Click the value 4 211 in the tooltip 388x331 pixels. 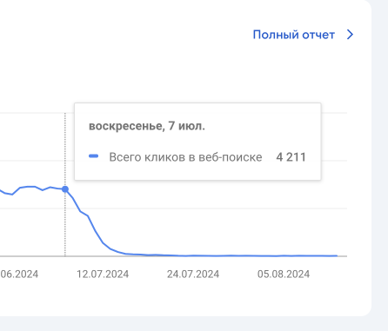pos(291,157)
